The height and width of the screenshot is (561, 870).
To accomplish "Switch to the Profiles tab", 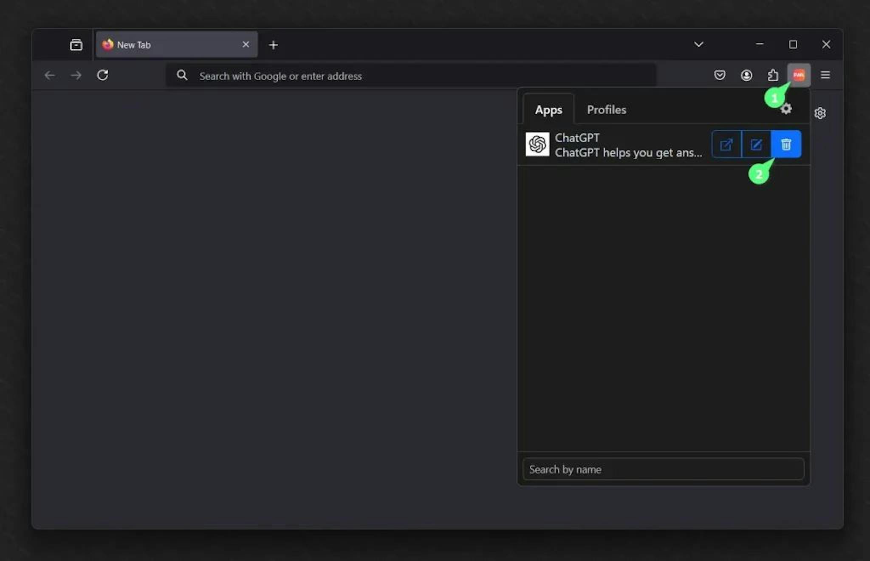I will [606, 110].
